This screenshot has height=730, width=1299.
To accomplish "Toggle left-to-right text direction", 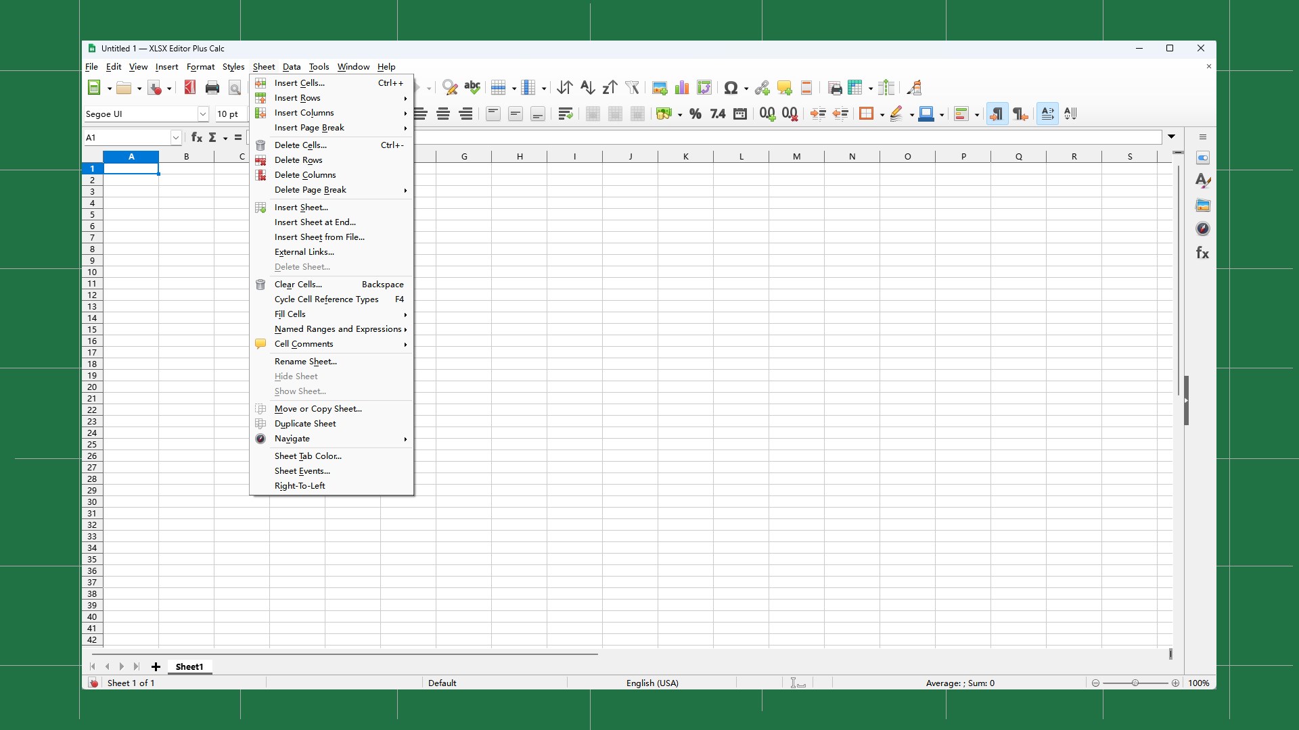I will [x=997, y=114].
